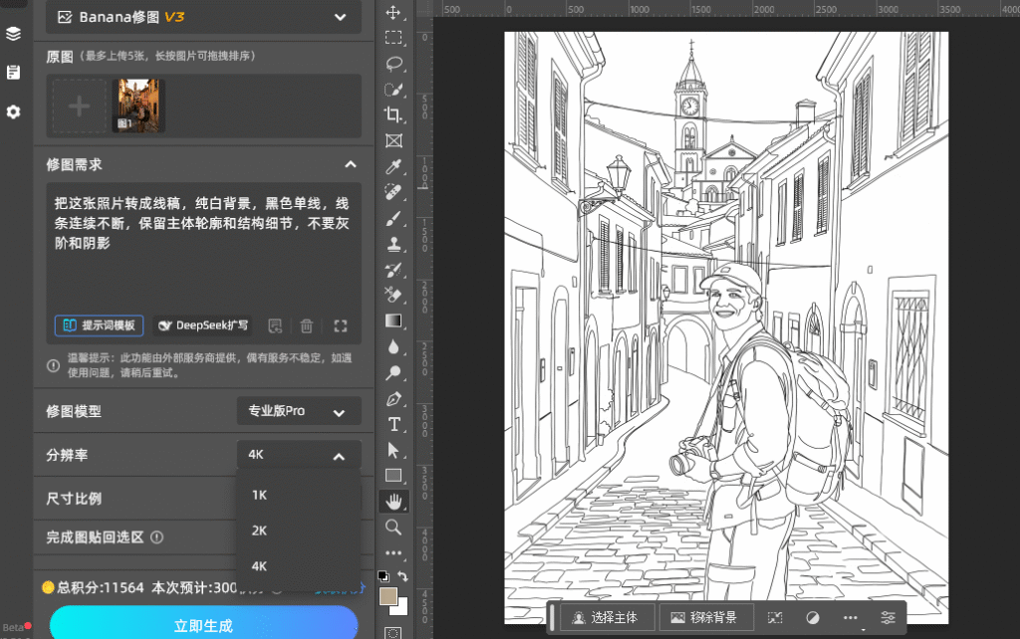Select the Gradient tool
This screenshot has width=1020, height=639.
tap(392, 321)
